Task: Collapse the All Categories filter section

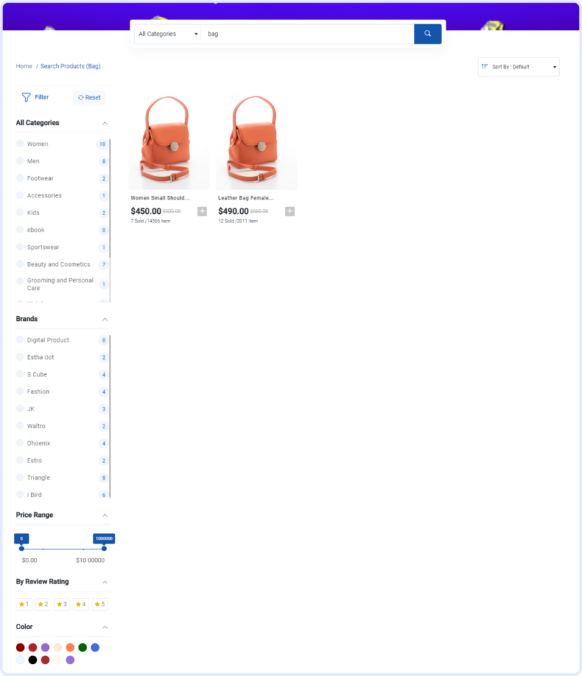Action: [x=105, y=123]
